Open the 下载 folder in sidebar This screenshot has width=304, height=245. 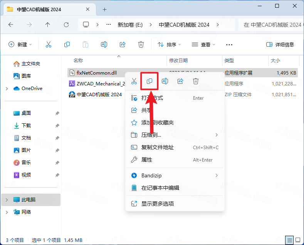point(26,126)
